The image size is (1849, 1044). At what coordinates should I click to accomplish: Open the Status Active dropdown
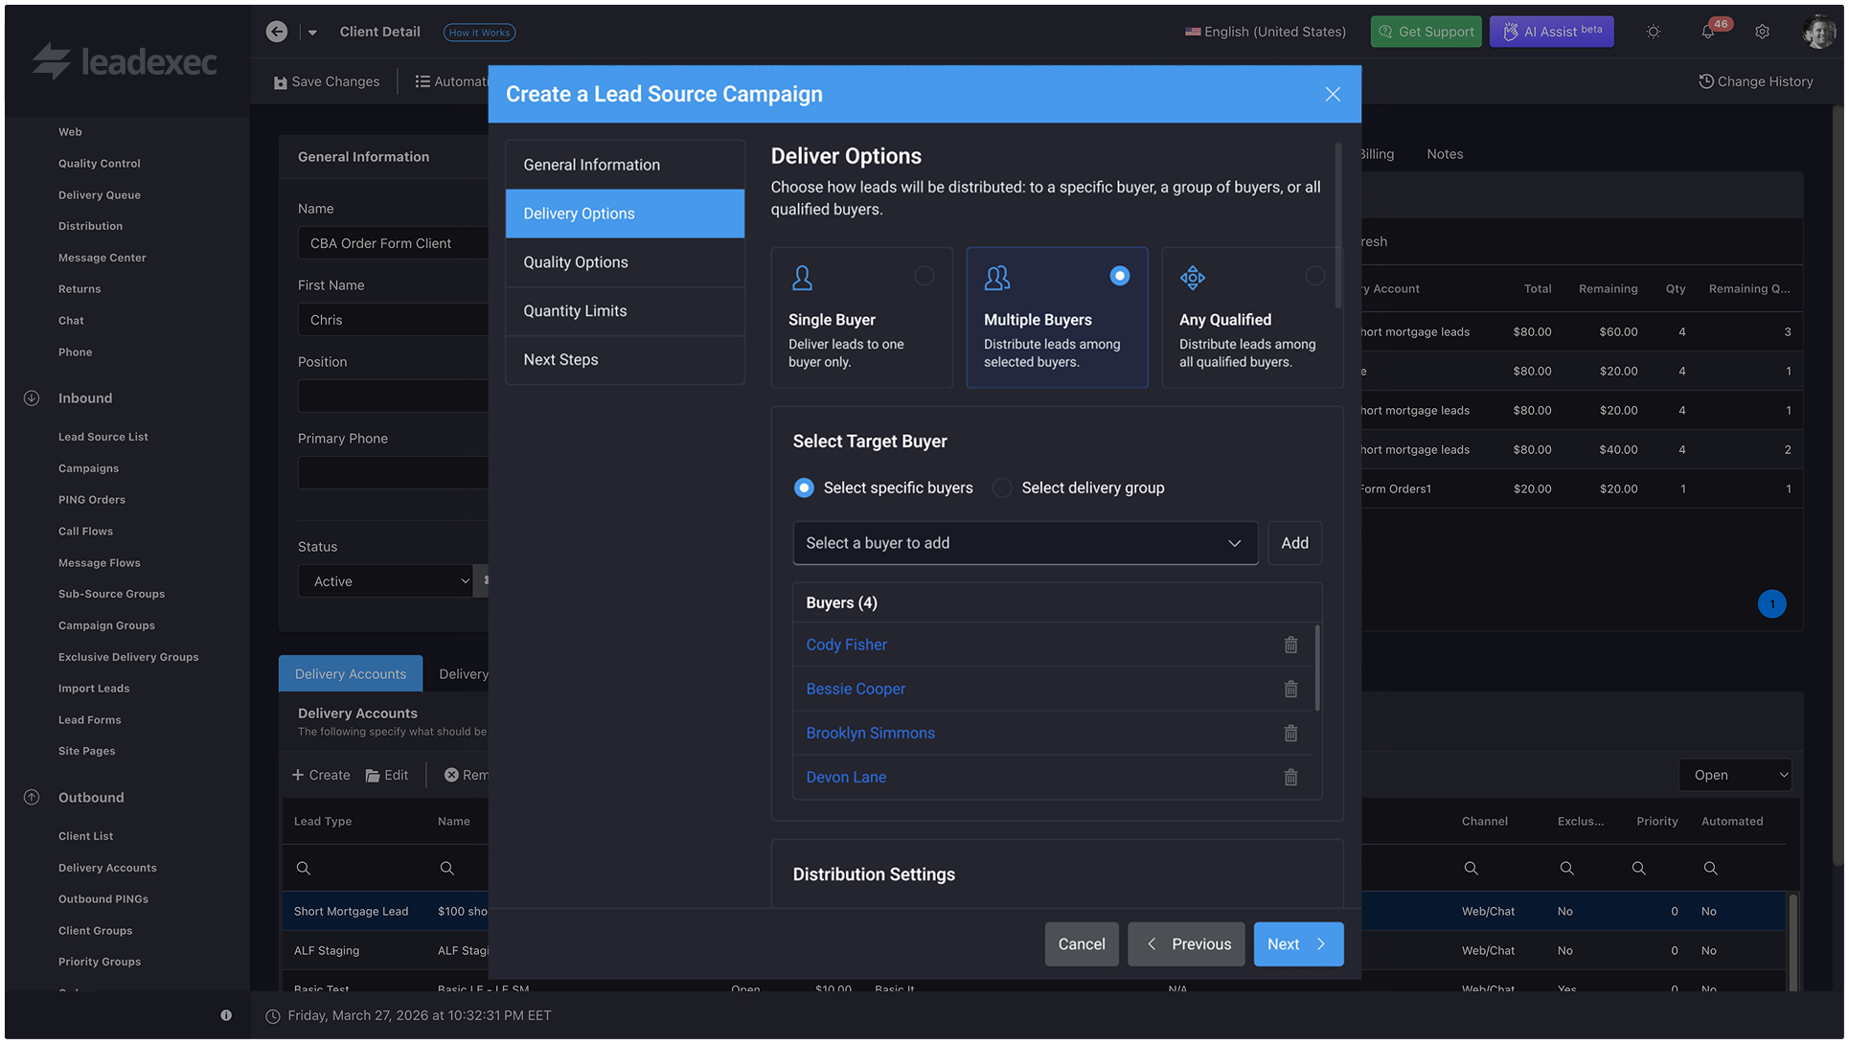pyautogui.click(x=386, y=581)
